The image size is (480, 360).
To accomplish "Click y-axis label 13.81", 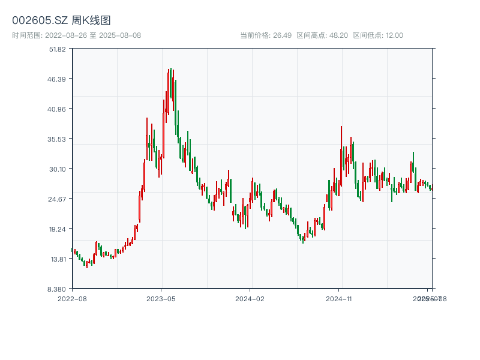I will click(58, 259).
